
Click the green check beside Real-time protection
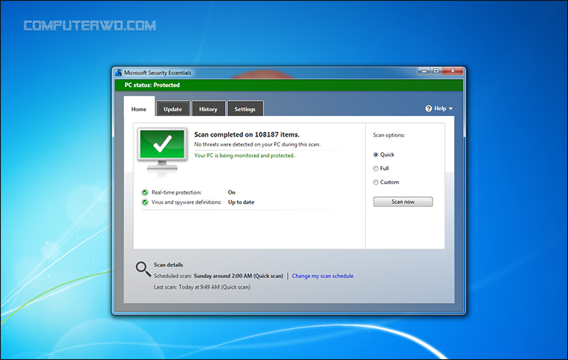click(145, 193)
